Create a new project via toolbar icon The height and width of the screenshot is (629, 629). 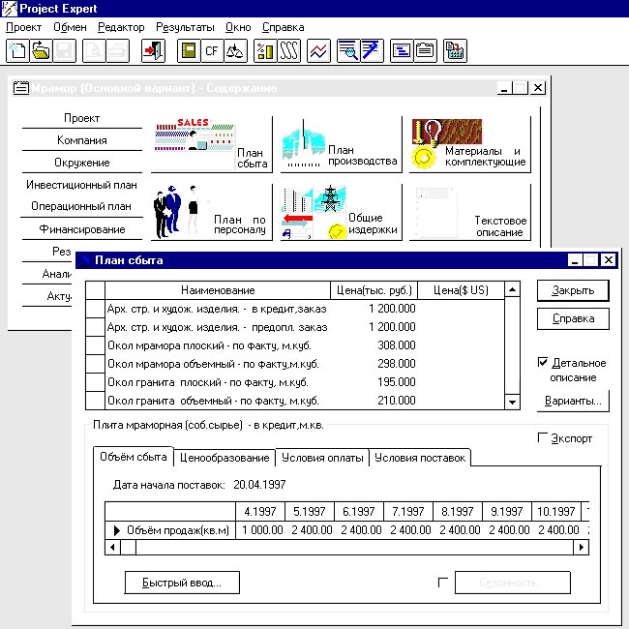[x=17, y=50]
